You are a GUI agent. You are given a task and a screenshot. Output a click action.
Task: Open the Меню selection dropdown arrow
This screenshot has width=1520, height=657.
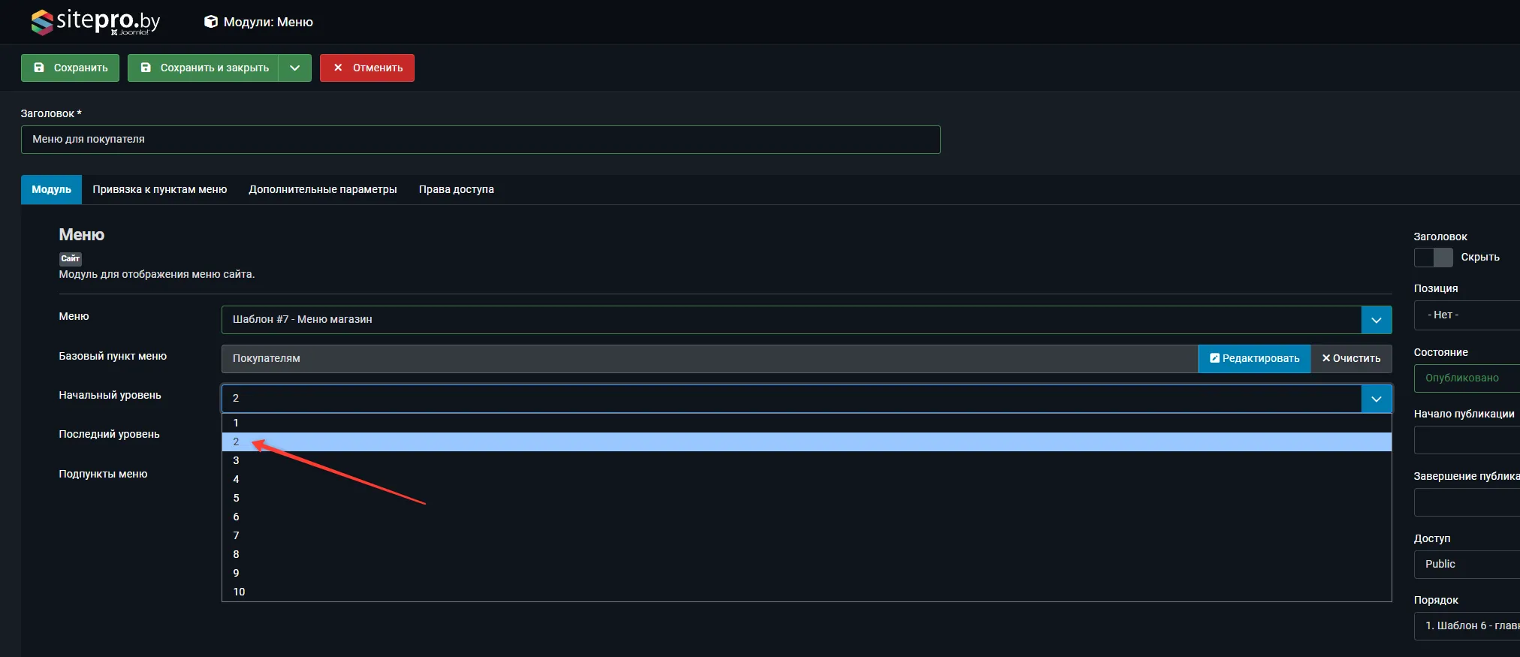click(1376, 320)
